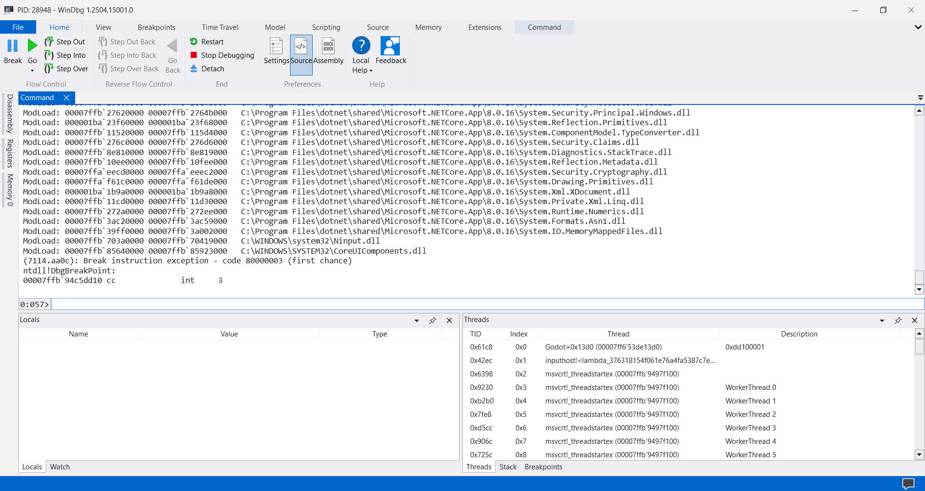The height and width of the screenshot is (491, 925).
Task: Pin the Locals panel
Action: (x=433, y=321)
